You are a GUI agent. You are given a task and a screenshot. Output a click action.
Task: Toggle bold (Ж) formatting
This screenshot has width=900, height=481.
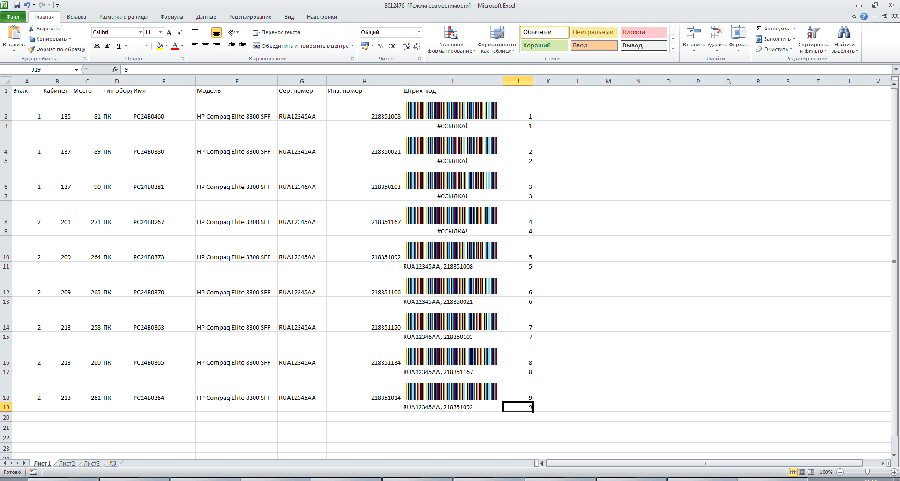tap(97, 46)
